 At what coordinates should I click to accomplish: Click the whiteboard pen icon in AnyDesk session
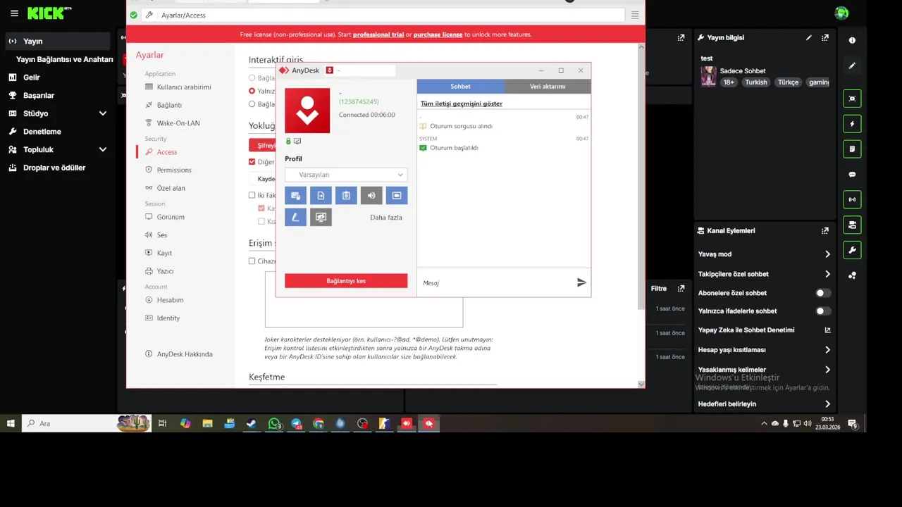pyautogui.click(x=295, y=218)
